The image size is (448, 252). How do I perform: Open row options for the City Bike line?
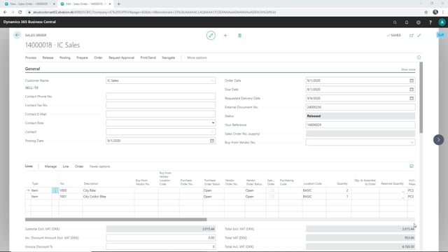55,190
